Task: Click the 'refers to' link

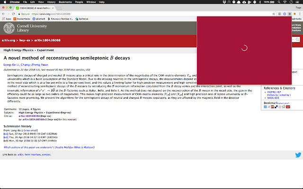Action: 273,95
